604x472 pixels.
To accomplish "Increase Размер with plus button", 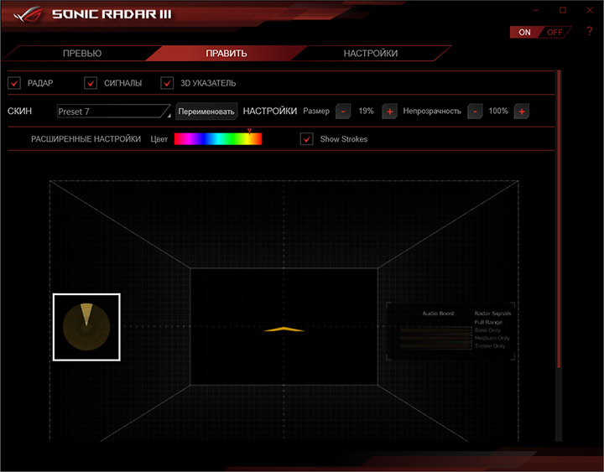I will [x=389, y=112].
